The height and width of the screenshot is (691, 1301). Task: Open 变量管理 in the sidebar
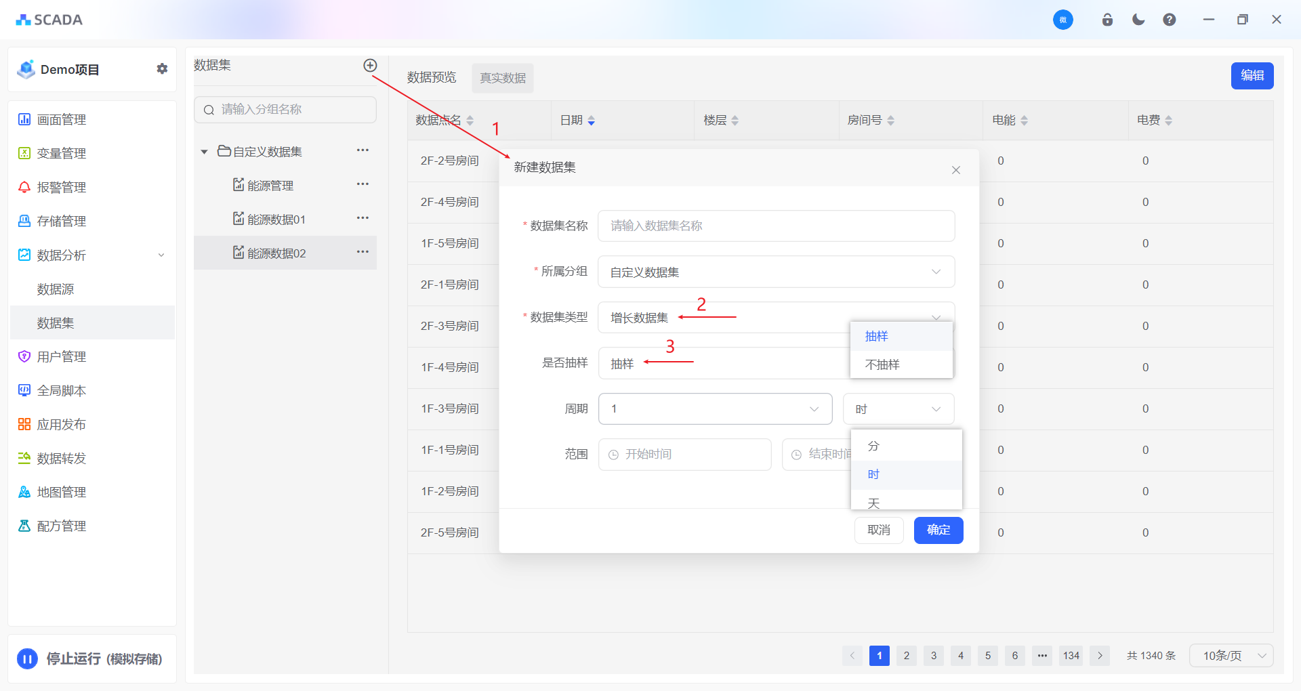click(61, 154)
